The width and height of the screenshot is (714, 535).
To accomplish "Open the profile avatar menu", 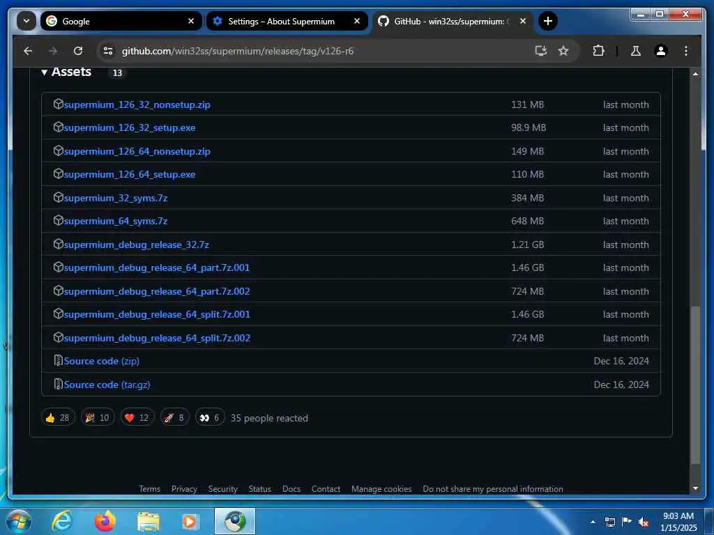I will click(x=661, y=51).
